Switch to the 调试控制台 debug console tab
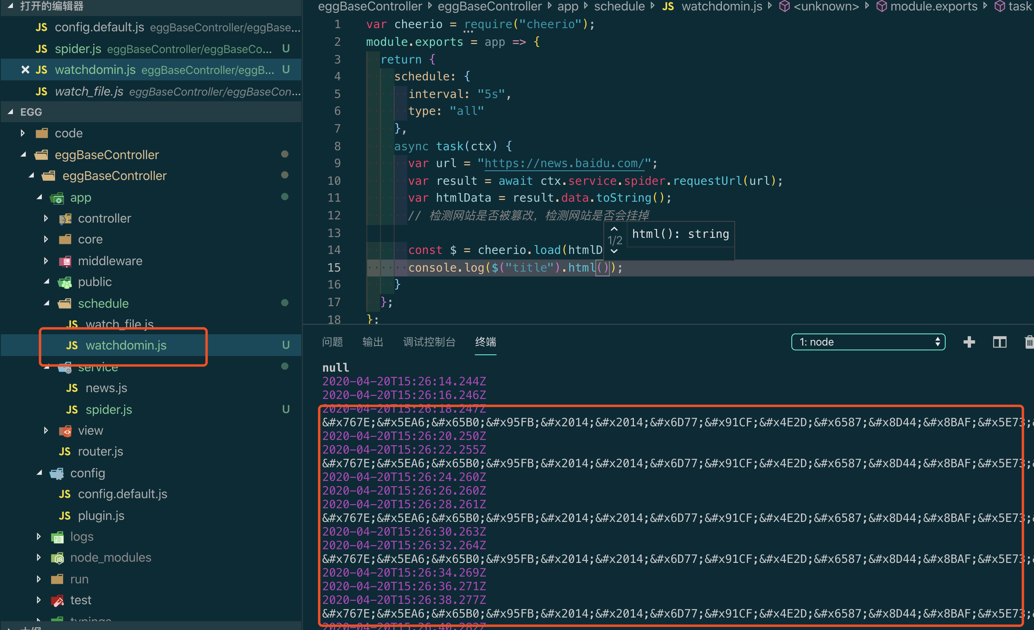 429,342
